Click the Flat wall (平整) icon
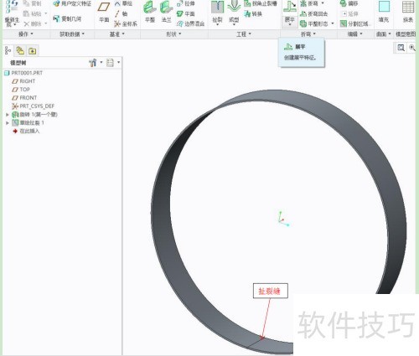The height and width of the screenshot is (356, 419). [150, 8]
